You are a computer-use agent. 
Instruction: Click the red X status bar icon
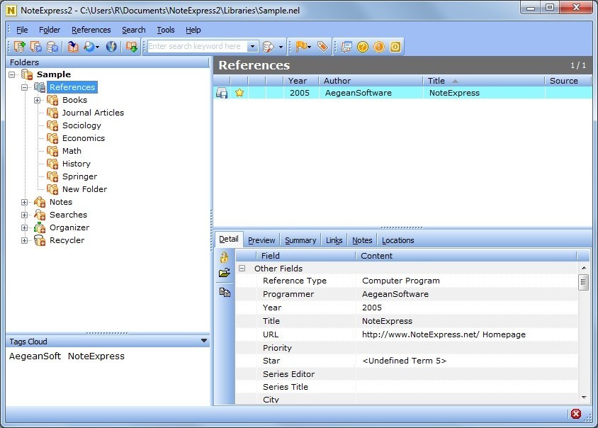coord(576,414)
